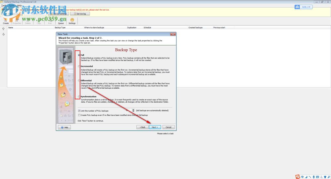
Task: Move task up with the up arrow
Action: click(x=3, y=29)
